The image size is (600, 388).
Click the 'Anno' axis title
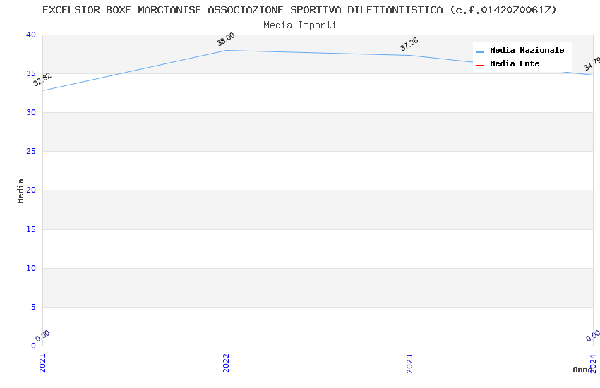click(582, 370)
